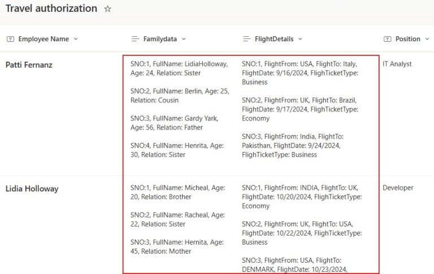Click the Familydata multiline column icon
This screenshot has height=274, width=434.
135,39
